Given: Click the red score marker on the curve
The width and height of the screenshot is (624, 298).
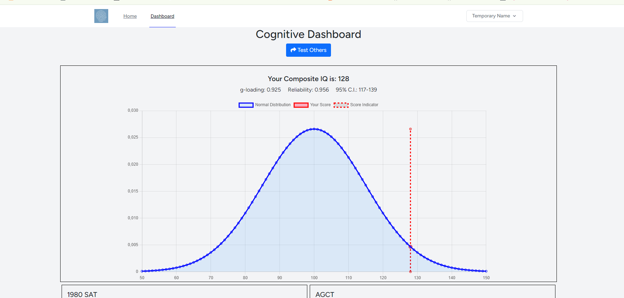Looking at the screenshot, I should [x=410, y=247].
